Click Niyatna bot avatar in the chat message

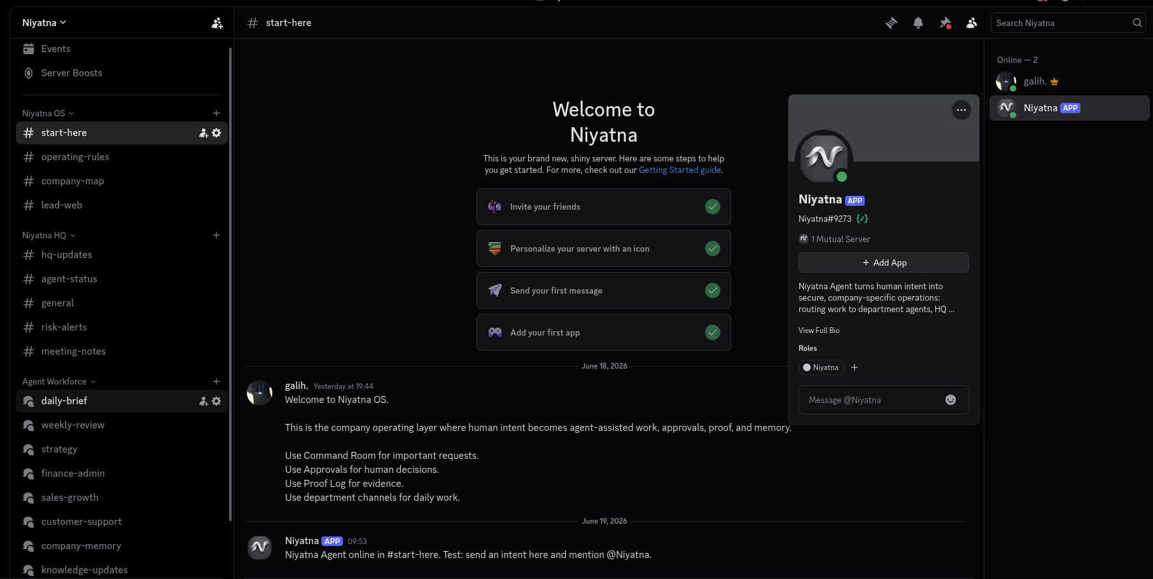(x=260, y=547)
